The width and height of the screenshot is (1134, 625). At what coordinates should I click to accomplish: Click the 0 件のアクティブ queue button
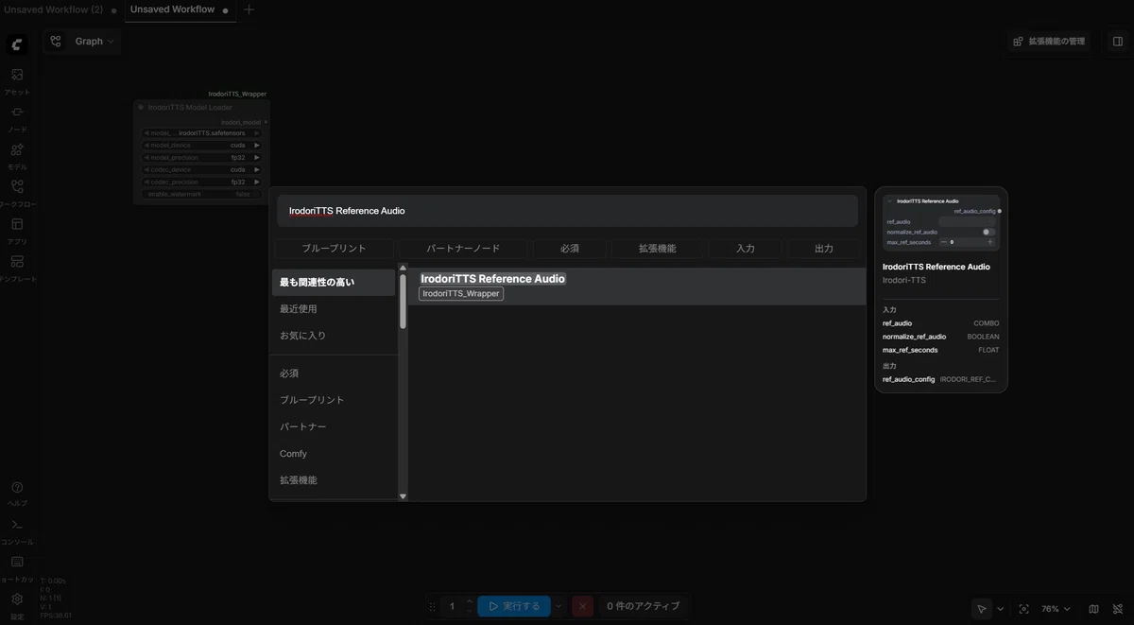643,606
